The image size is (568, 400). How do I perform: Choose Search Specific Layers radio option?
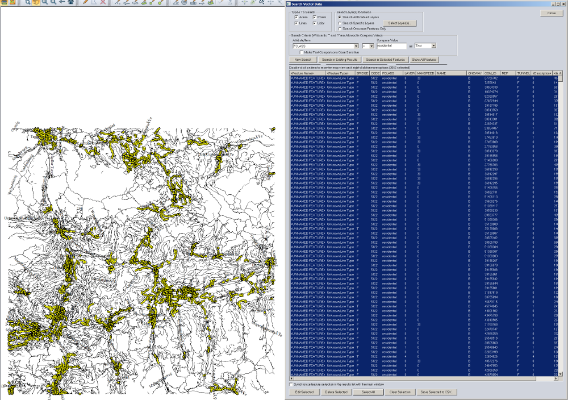(340, 23)
